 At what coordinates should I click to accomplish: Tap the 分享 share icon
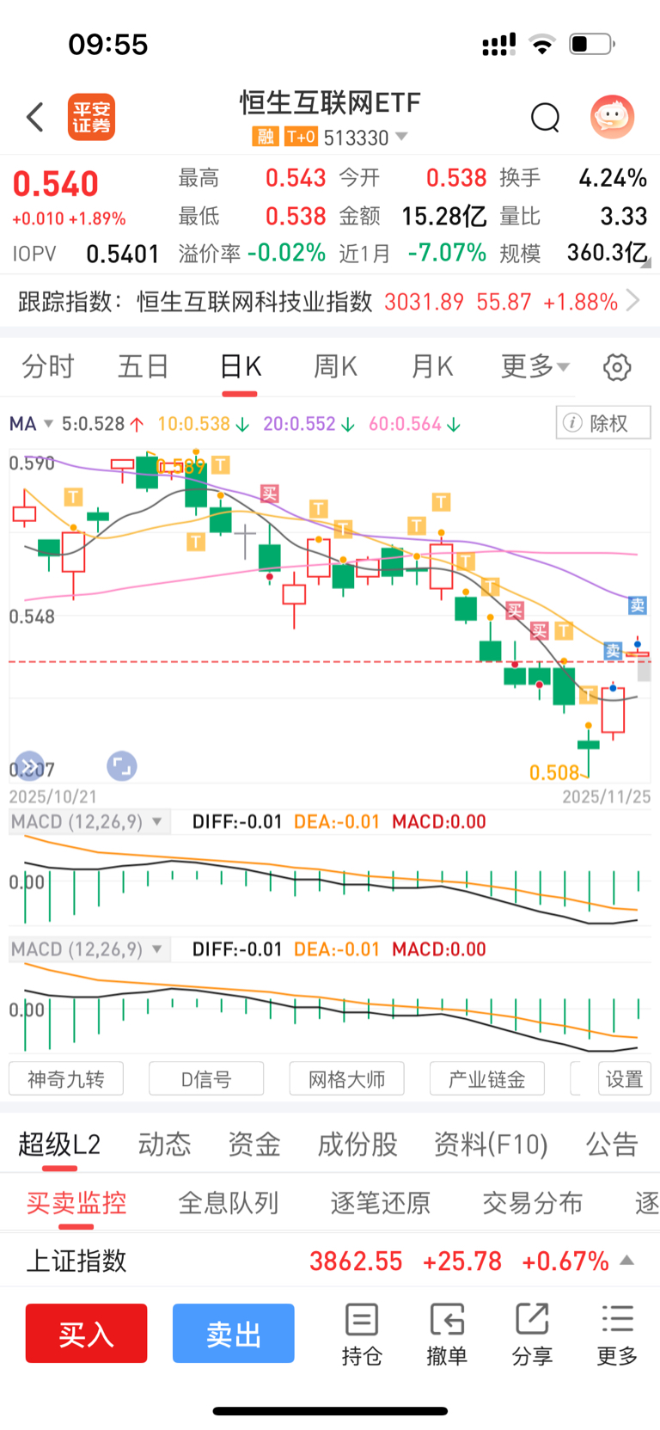532,1335
